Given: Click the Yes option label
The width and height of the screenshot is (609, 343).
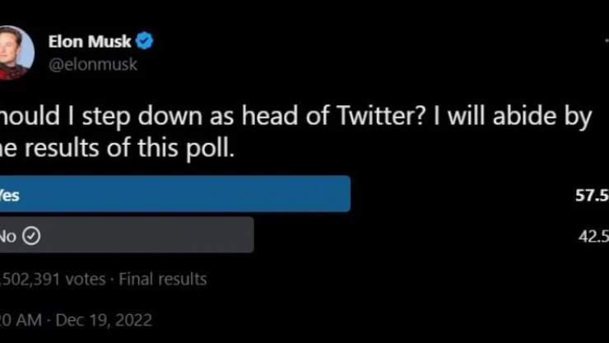Looking at the screenshot, I should (x=10, y=195).
